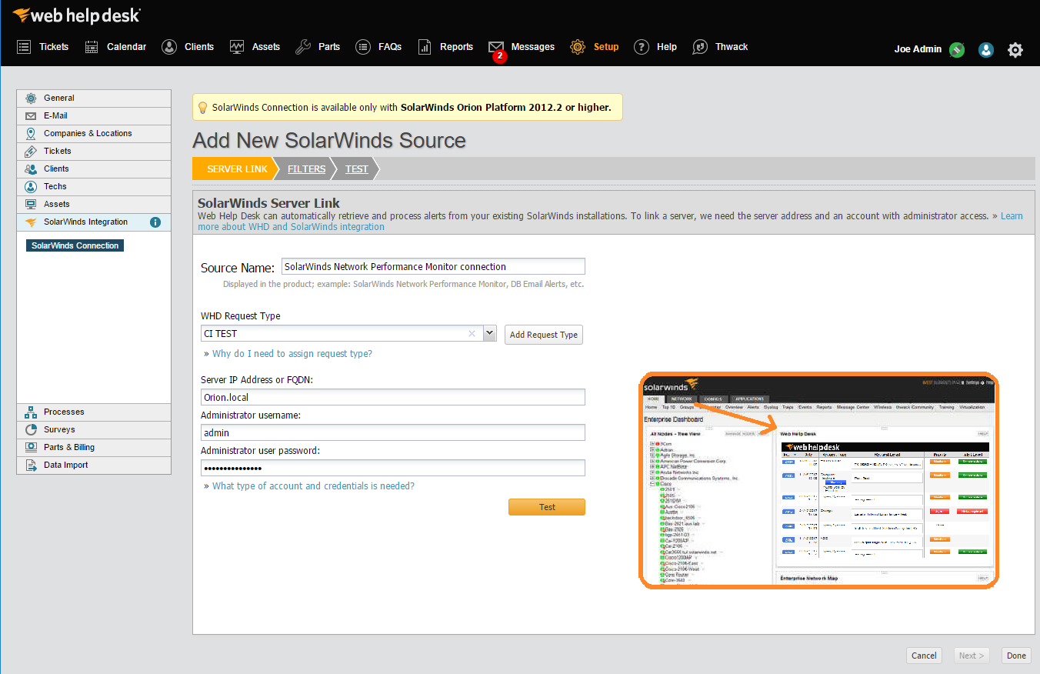The image size is (1040, 674).
Task: Click the Companies & Locations pin icon
Action: coord(31,134)
